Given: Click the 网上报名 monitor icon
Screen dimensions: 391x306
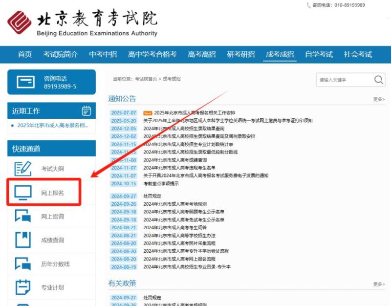Looking at the screenshot, I should (x=23, y=193).
